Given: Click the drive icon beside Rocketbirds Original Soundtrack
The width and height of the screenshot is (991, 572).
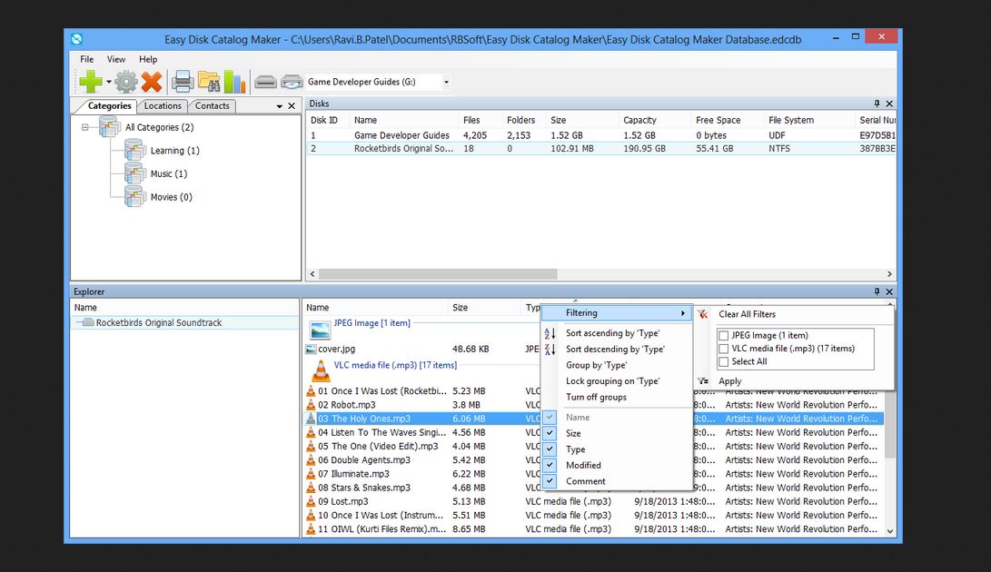Looking at the screenshot, I should [88, 322].
